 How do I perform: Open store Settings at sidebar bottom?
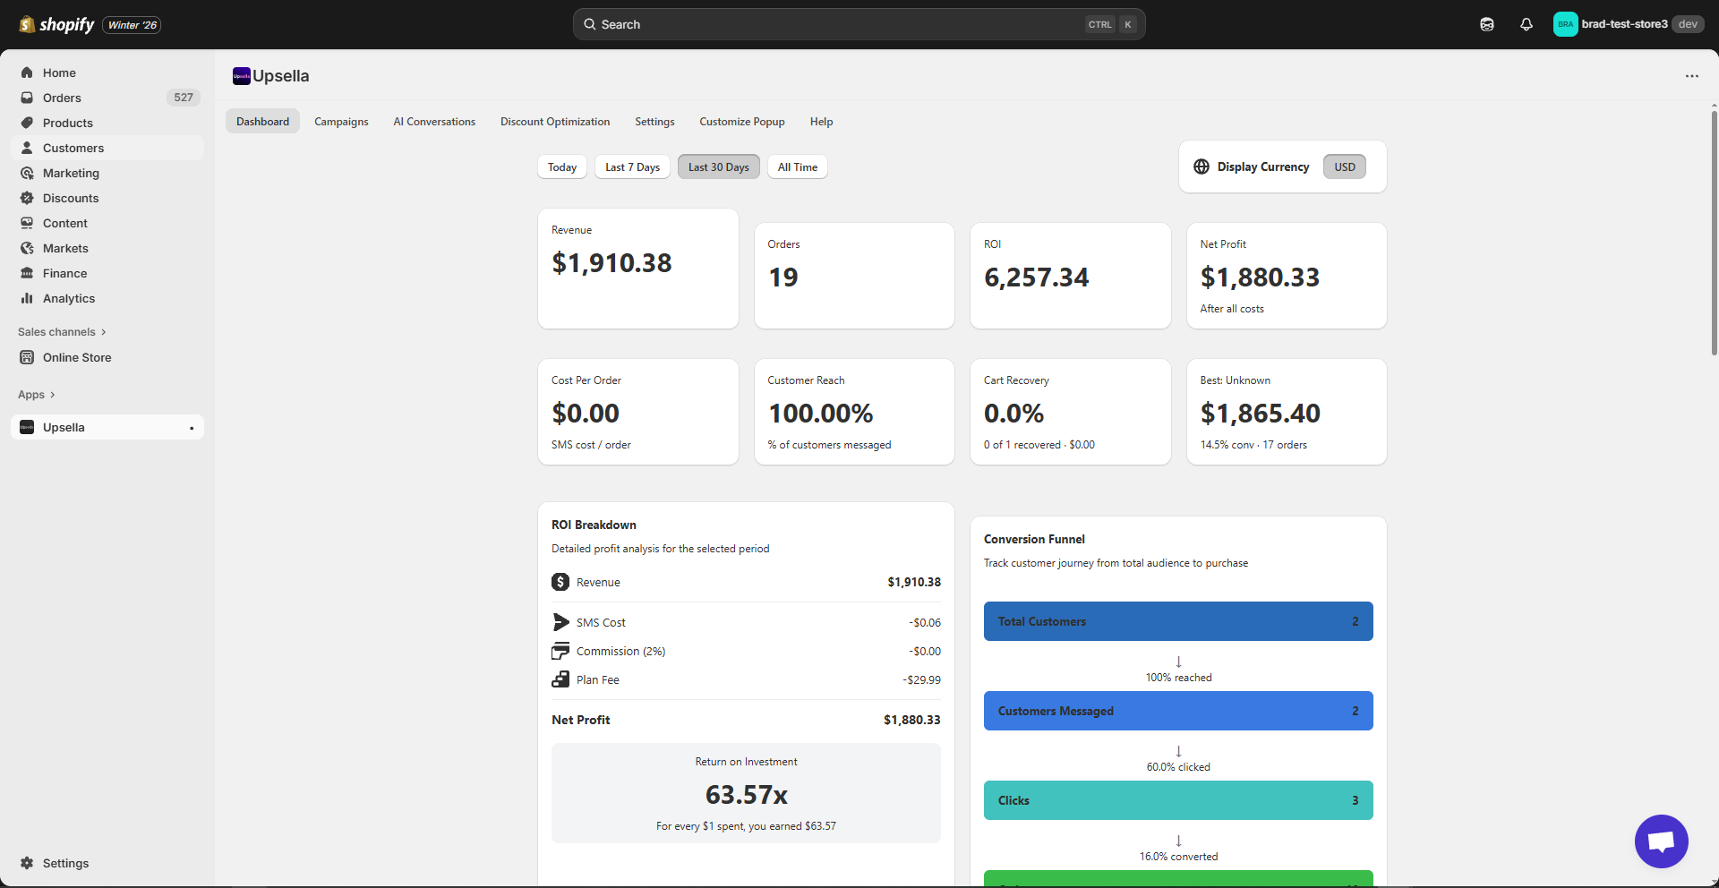tap(107, 863)
